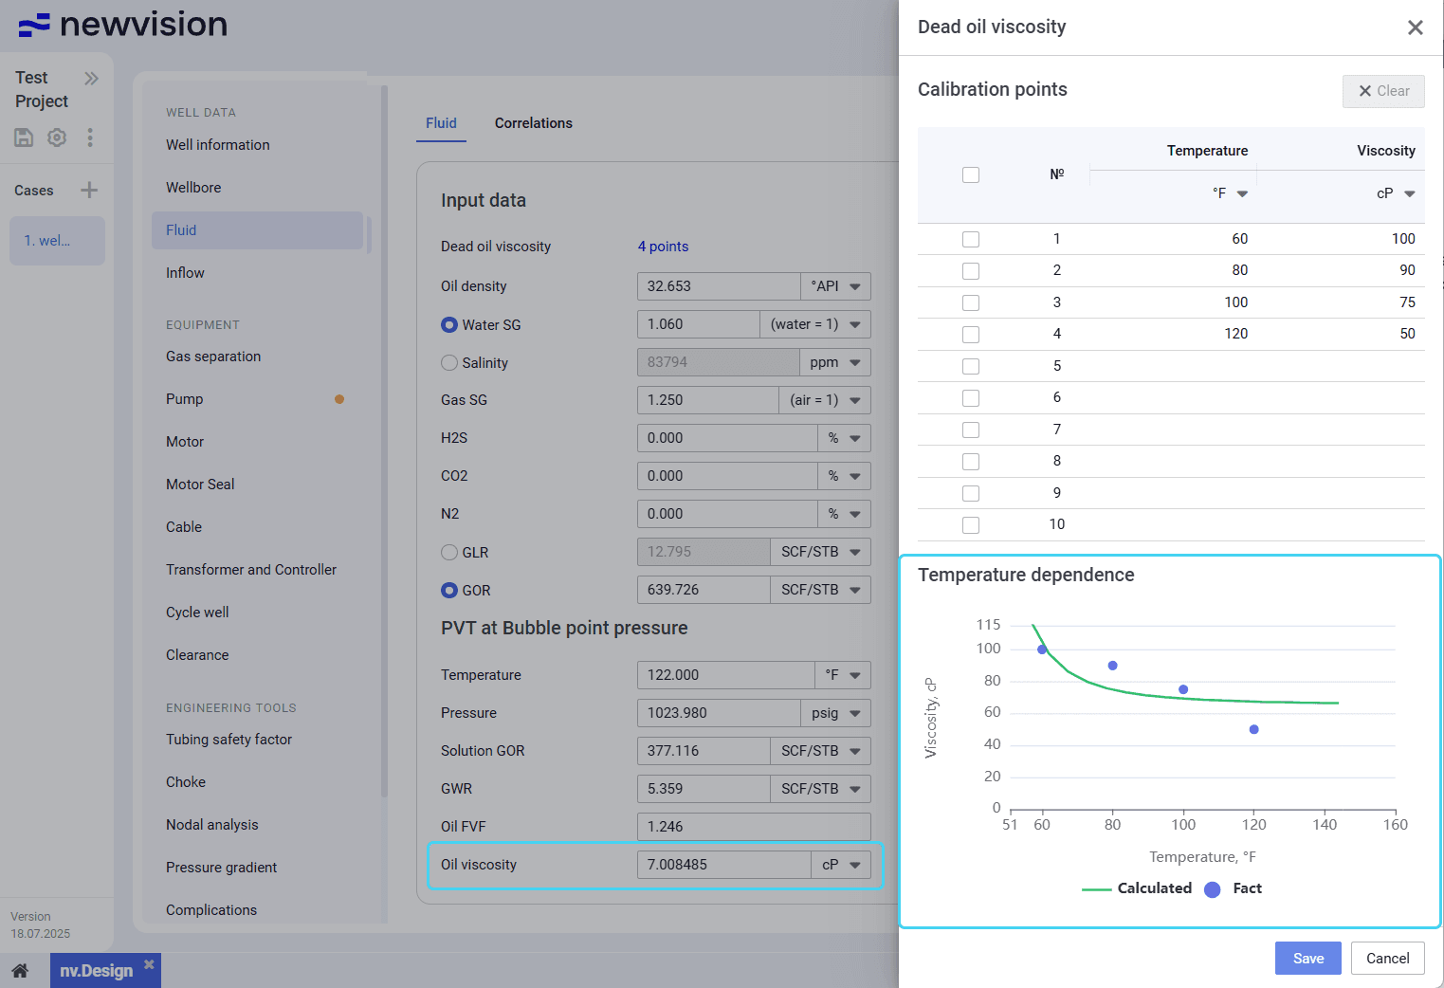
Task: Close the Dead oil viscosity panel
Action: point(1415,27)
